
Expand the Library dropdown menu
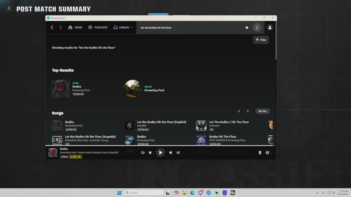click(x=123, y=27)
